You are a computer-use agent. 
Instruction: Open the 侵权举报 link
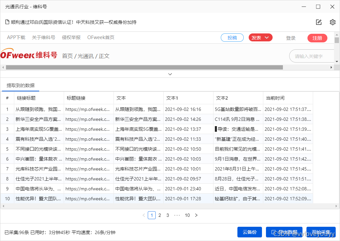click(71, 37)
